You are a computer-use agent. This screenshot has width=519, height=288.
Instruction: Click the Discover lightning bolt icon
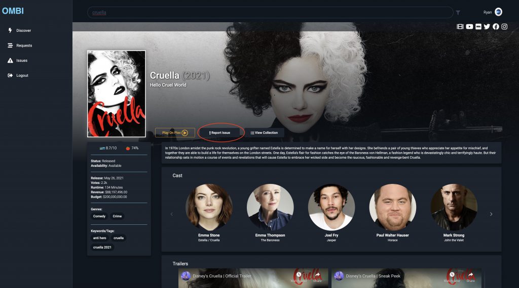(10, 30)
